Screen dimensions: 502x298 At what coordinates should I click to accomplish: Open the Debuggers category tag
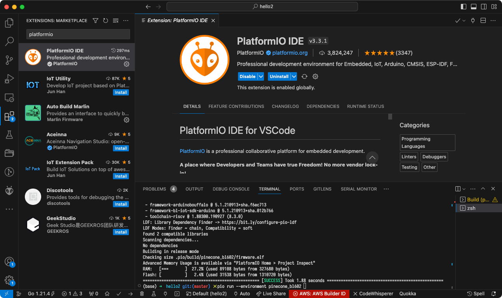pos(434,157)
